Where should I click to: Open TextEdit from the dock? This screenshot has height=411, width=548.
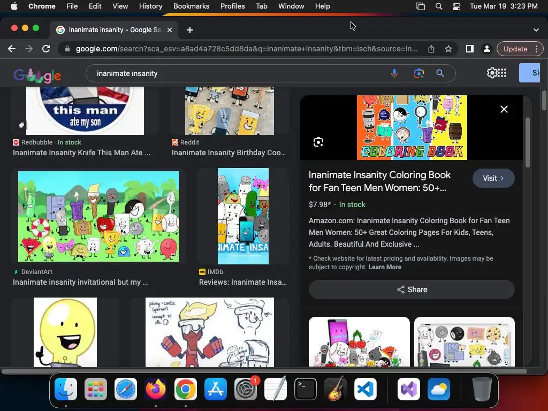point(276,389)
